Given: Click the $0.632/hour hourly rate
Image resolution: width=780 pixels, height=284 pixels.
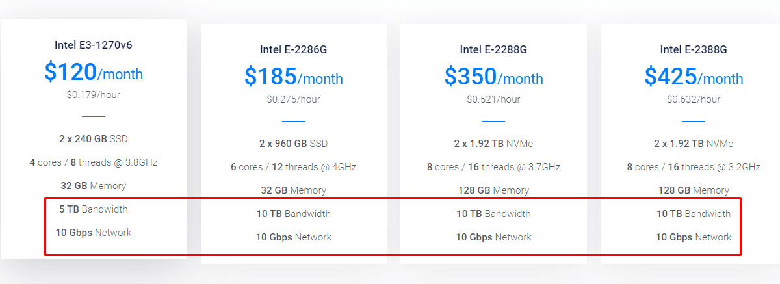Looking at the screenshot, I should (x=694, y=99).
